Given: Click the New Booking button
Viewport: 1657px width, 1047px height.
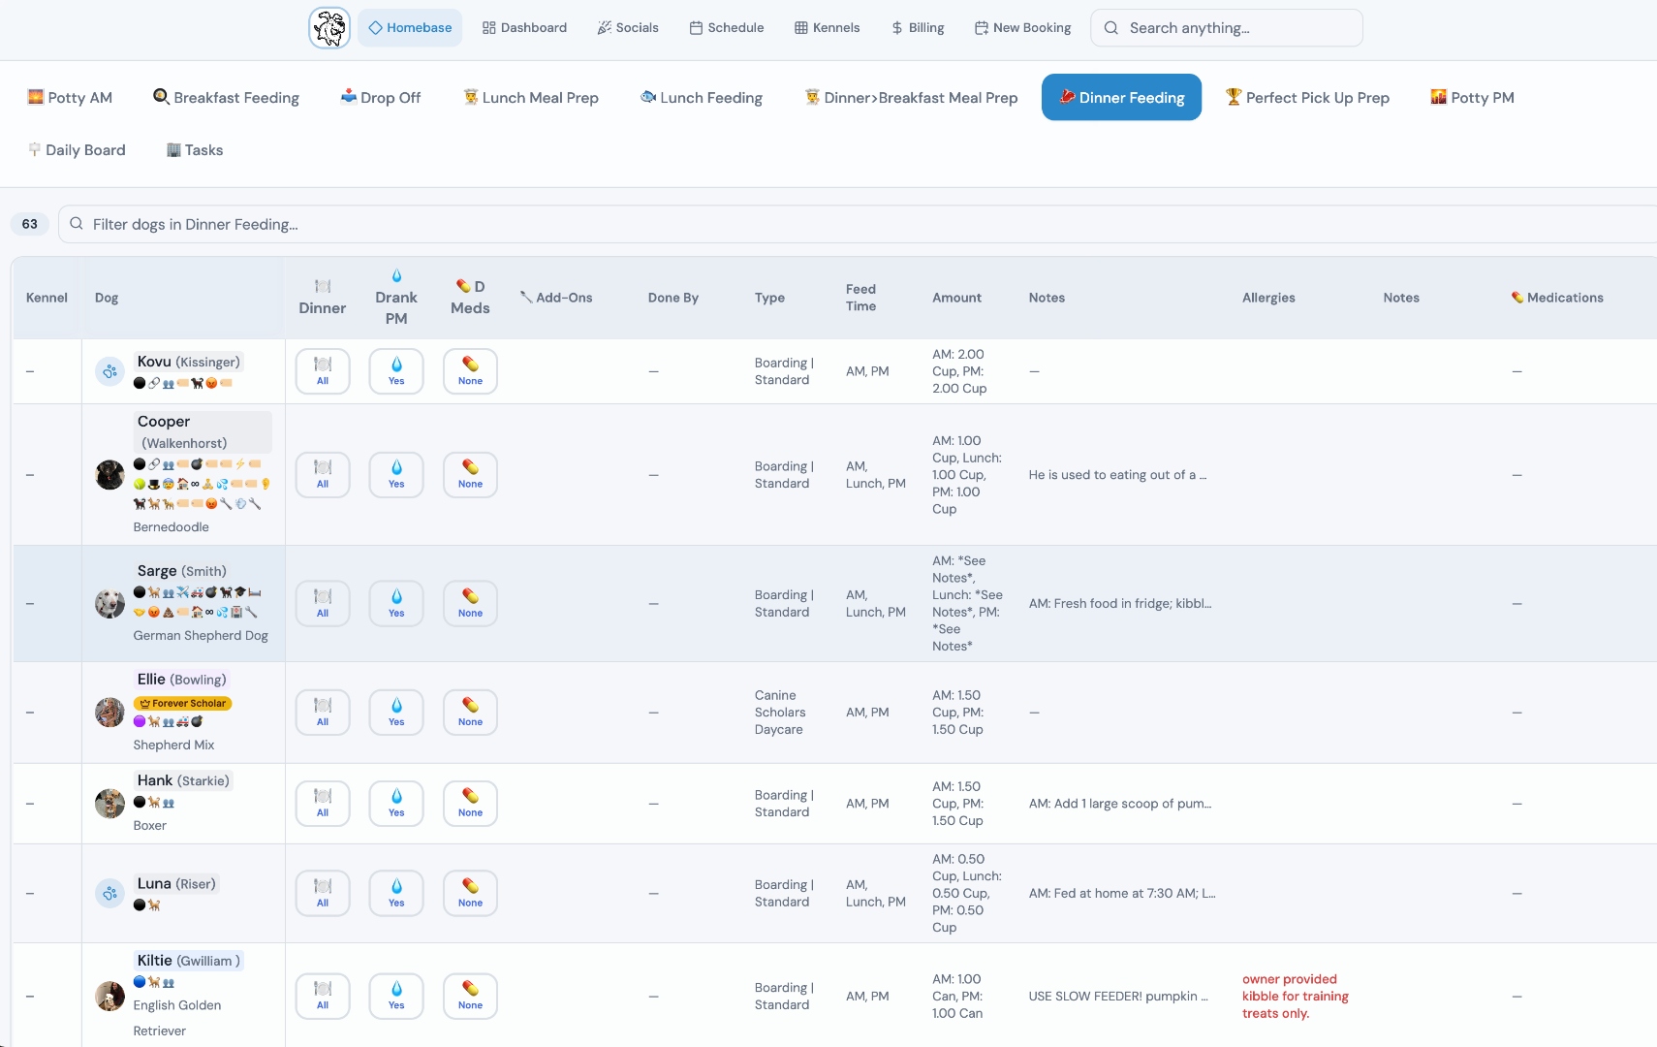Looking at the screenshot, I should pyautogui.click(x=1022, y=28).
